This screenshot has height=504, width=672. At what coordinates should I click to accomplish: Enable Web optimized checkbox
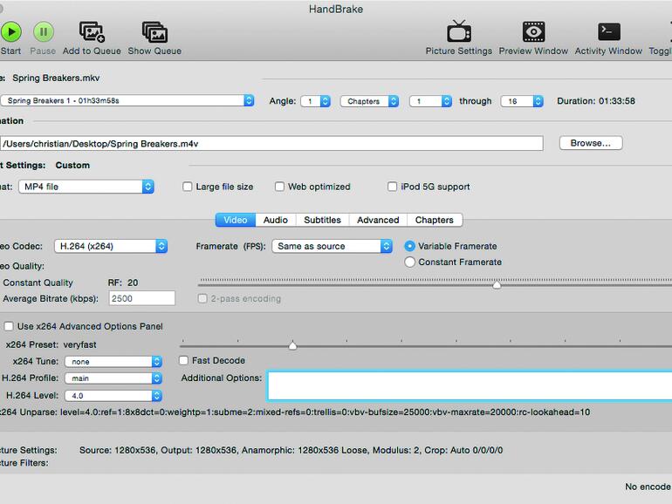(279, 187)
